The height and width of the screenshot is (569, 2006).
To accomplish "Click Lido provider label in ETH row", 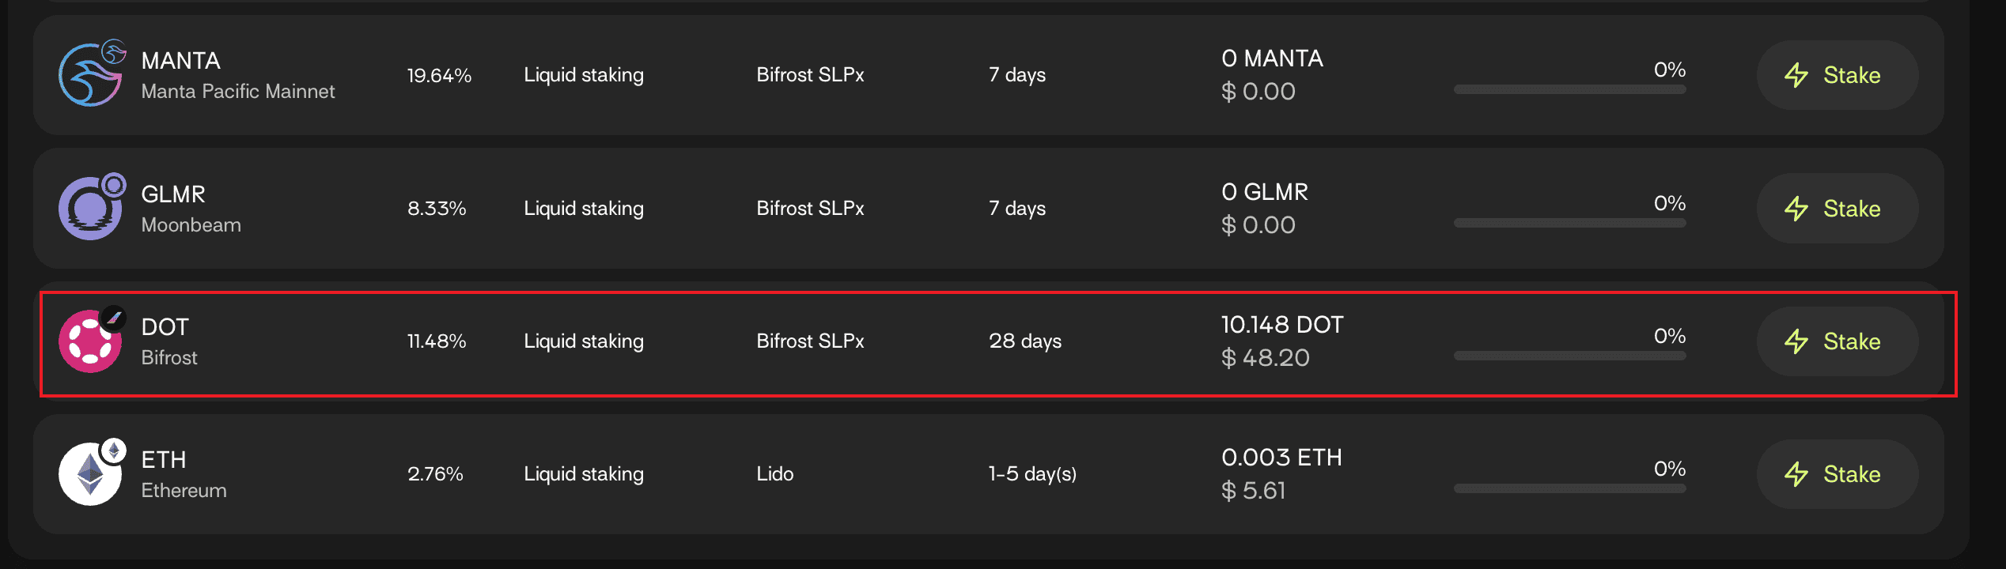I will [774, 474].
